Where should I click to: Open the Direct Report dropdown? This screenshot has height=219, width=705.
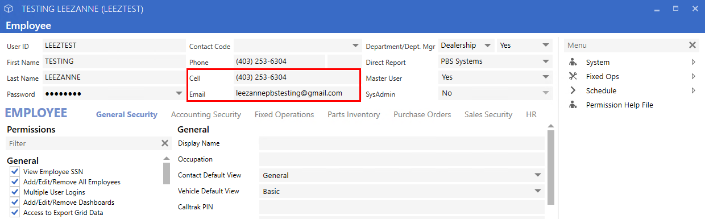pos(546,61)
